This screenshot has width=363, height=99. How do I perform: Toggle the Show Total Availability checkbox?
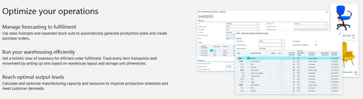pyautogui.click(x=316, y=45)
